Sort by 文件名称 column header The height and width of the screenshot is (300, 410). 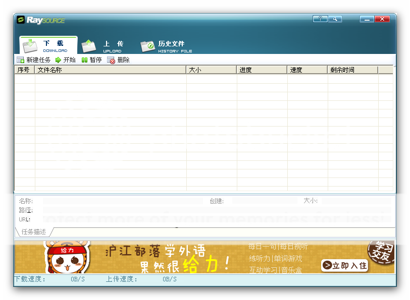click(x=110, y=70)
